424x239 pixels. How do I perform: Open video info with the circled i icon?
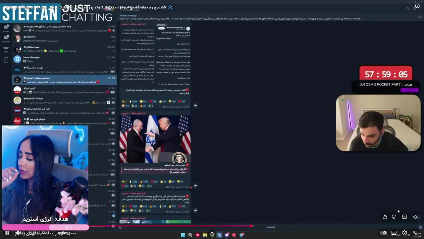[x=417, y=6]
